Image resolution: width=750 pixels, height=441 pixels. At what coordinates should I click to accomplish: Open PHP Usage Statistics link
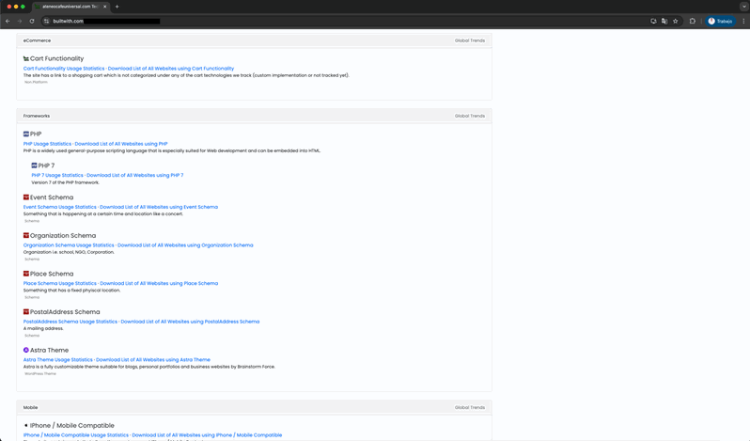click(47, 144)
